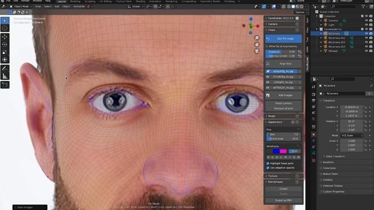374x210 pixels.
Task: Adjust the Pins Size slider
Action: (283, 135)
